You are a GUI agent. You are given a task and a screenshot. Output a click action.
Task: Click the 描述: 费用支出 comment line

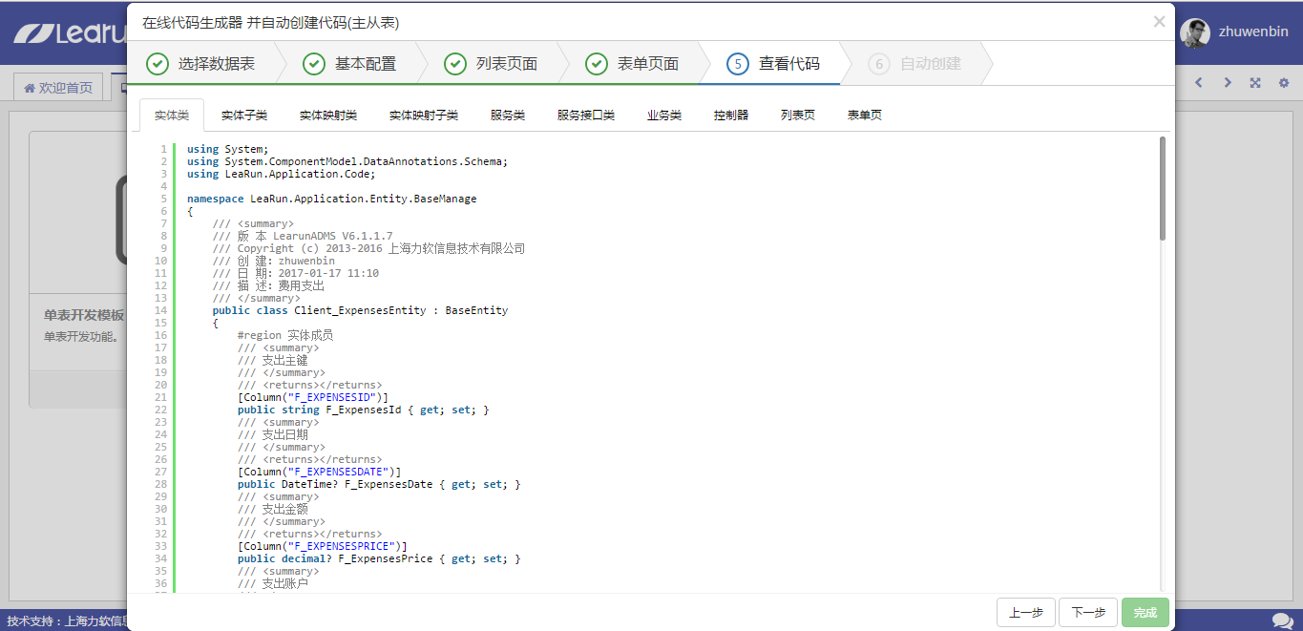coord(269,285)
